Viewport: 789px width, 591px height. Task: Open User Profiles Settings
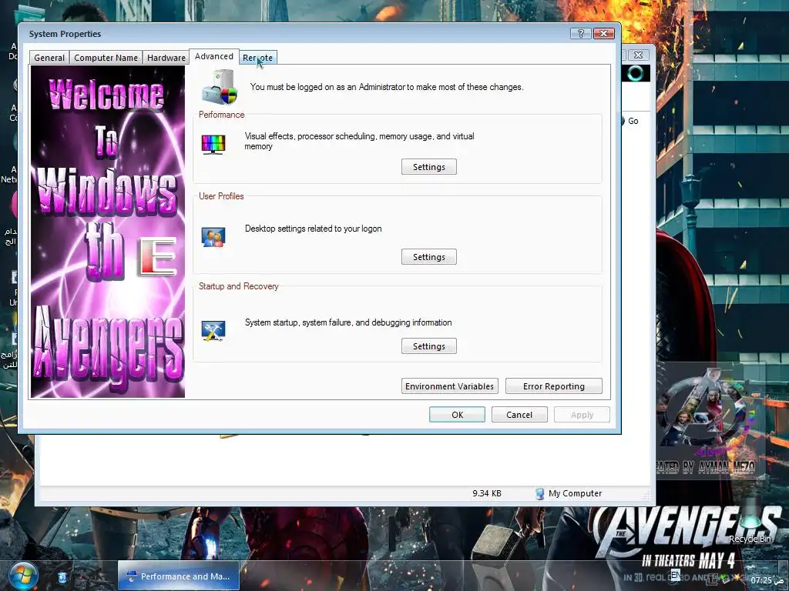click(428, 257)
